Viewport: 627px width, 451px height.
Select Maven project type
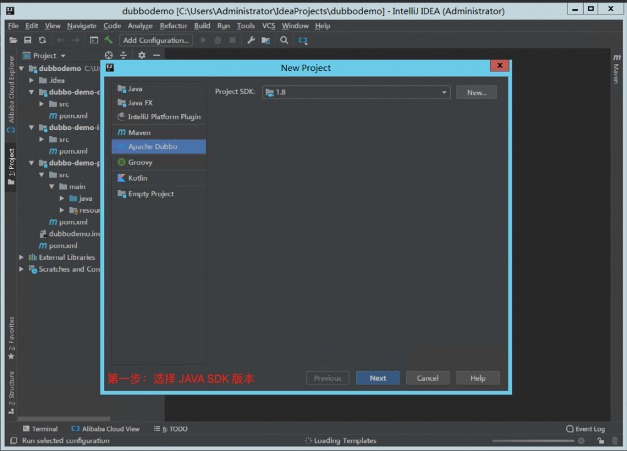(x=159, y=132)
